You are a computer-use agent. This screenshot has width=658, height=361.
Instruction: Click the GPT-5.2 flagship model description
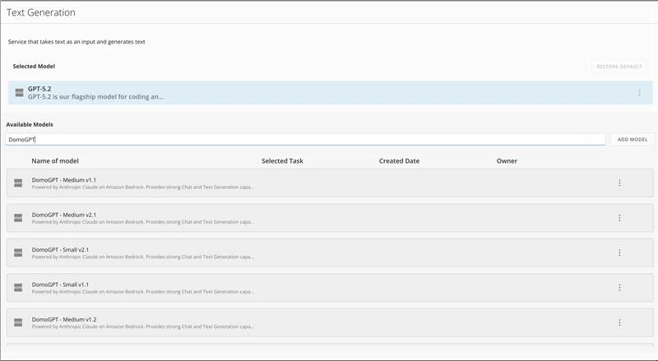coord(95,96)
